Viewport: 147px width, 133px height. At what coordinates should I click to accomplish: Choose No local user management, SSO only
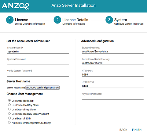pyautogui.click(x=9, y=122)
